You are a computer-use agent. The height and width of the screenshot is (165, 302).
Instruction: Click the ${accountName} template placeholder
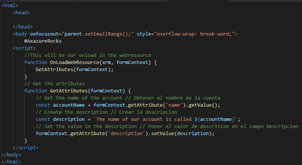[x=214, y=119]
